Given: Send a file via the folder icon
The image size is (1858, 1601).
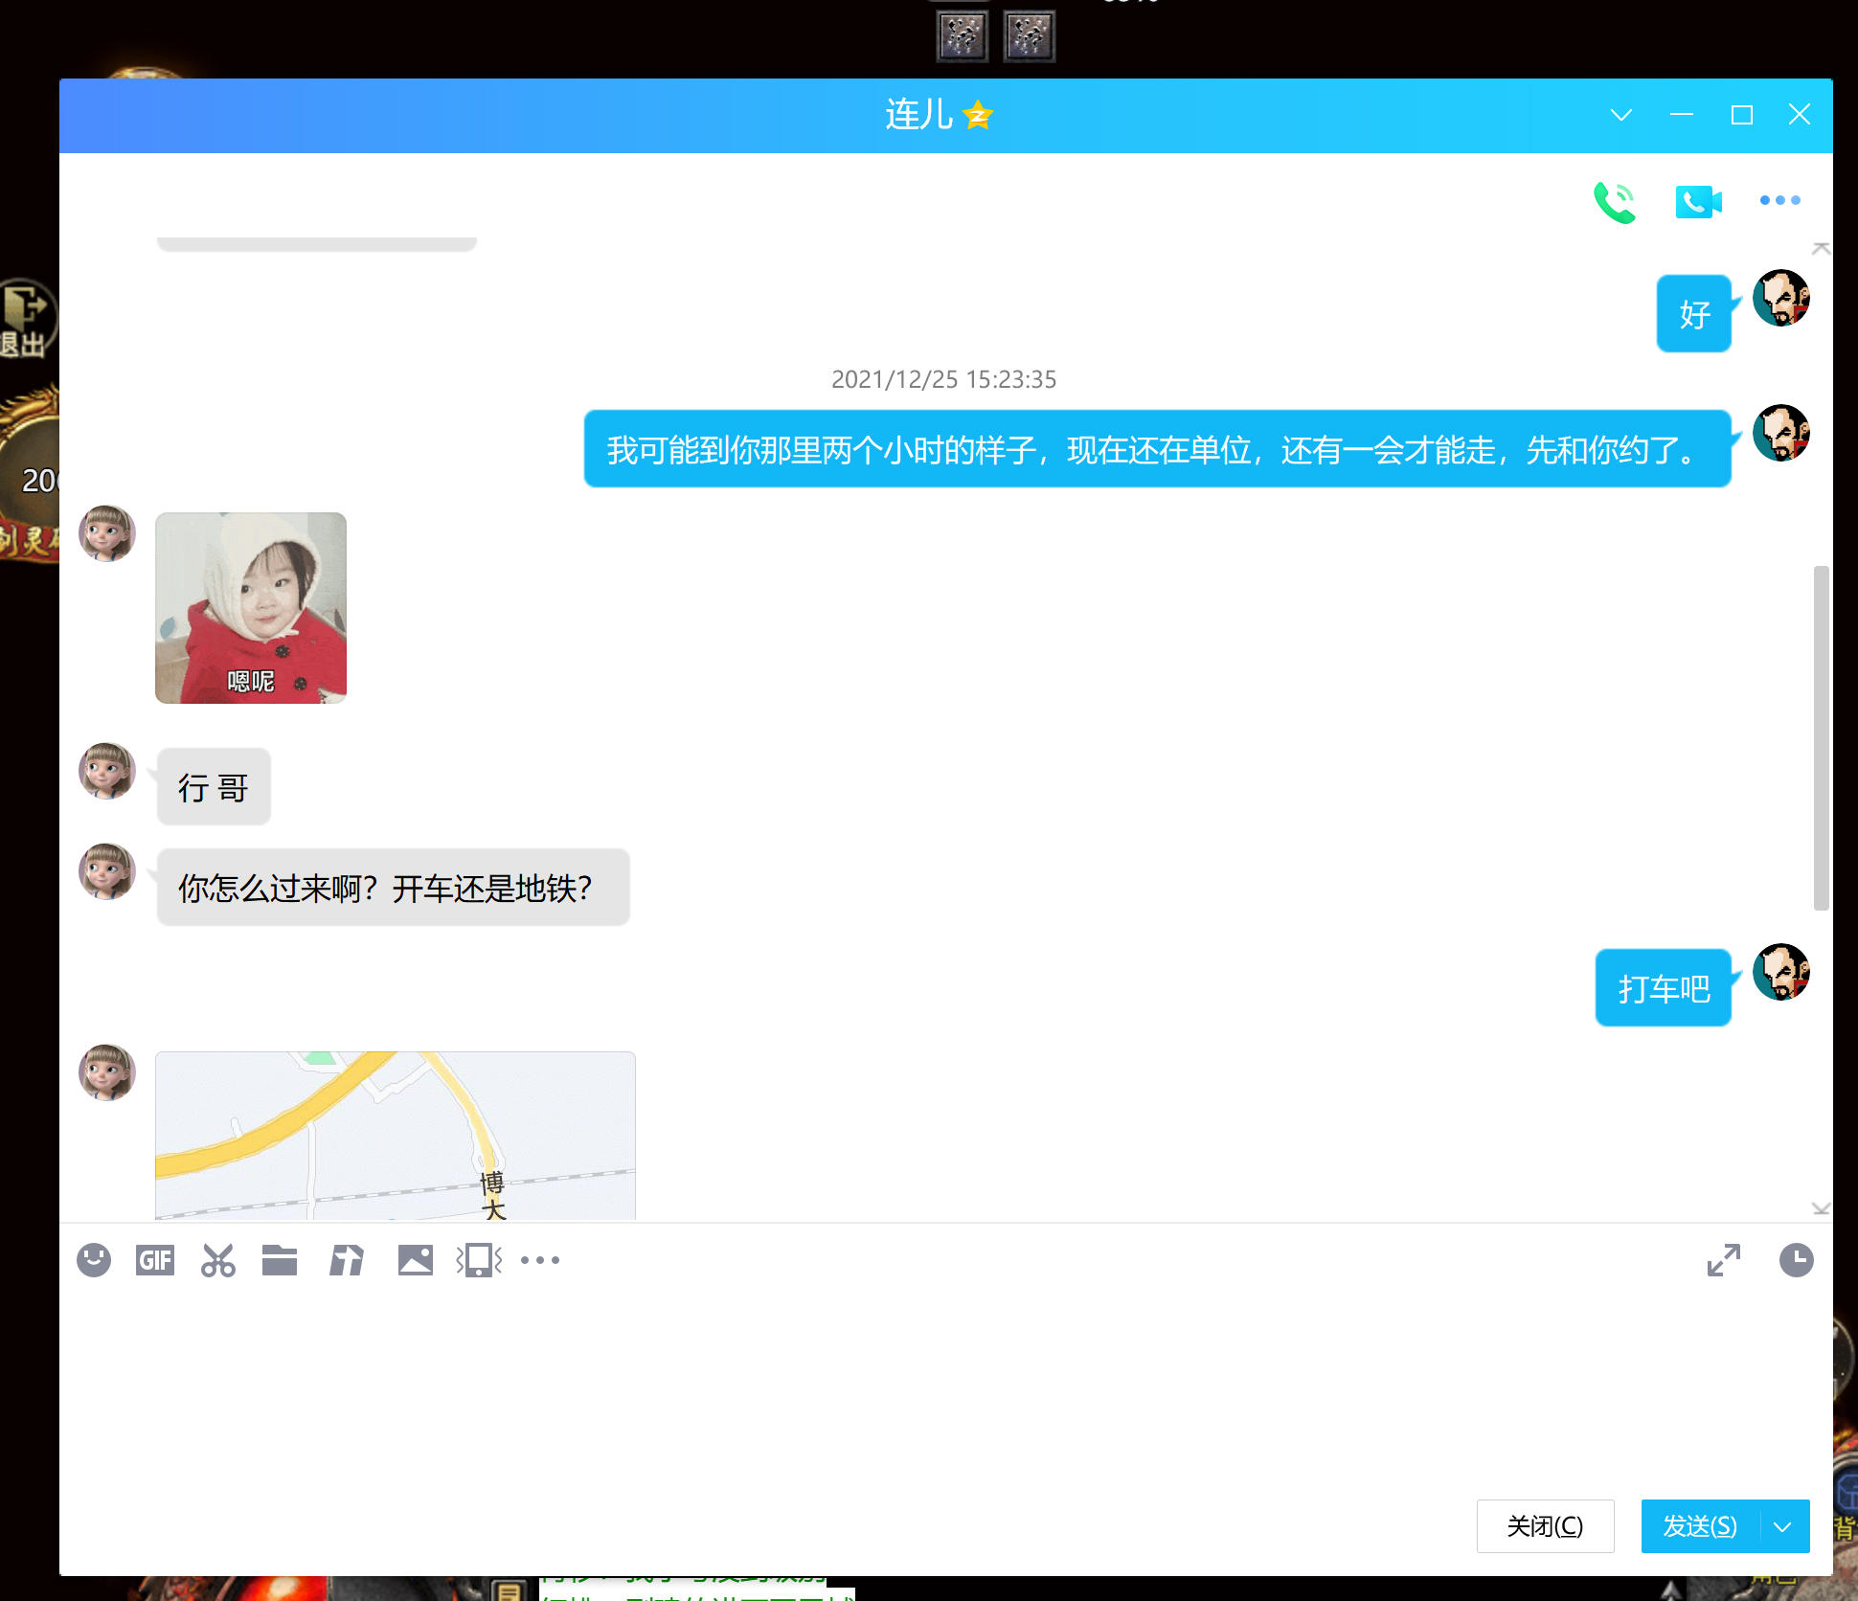Looking at the screenshot, I should pyautogui.click(x=280, y=1260).
